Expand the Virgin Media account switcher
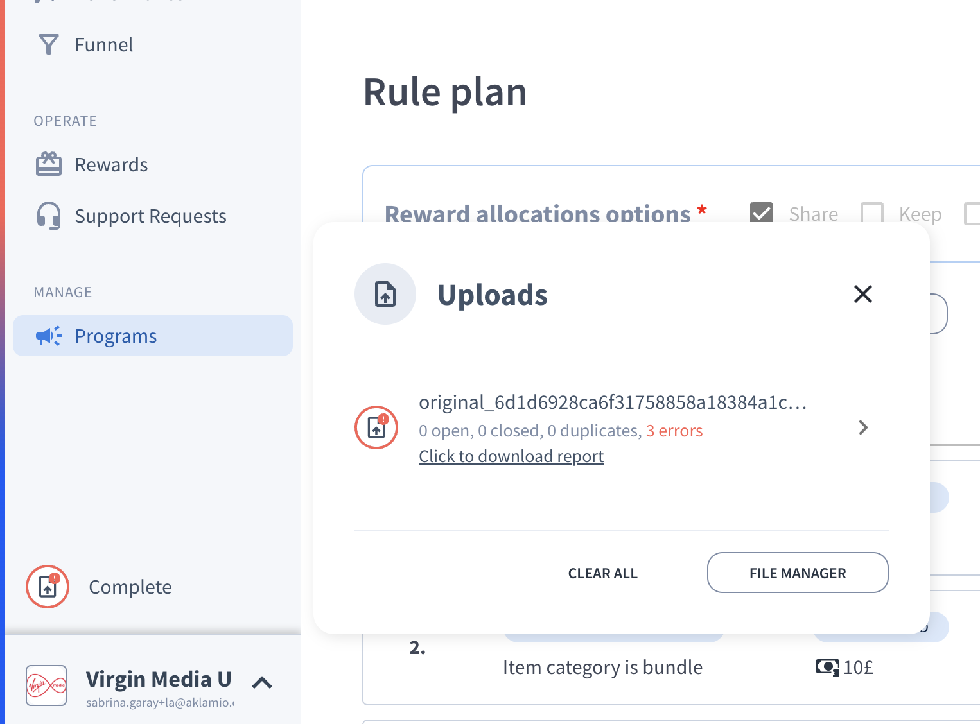 (262, 683)
